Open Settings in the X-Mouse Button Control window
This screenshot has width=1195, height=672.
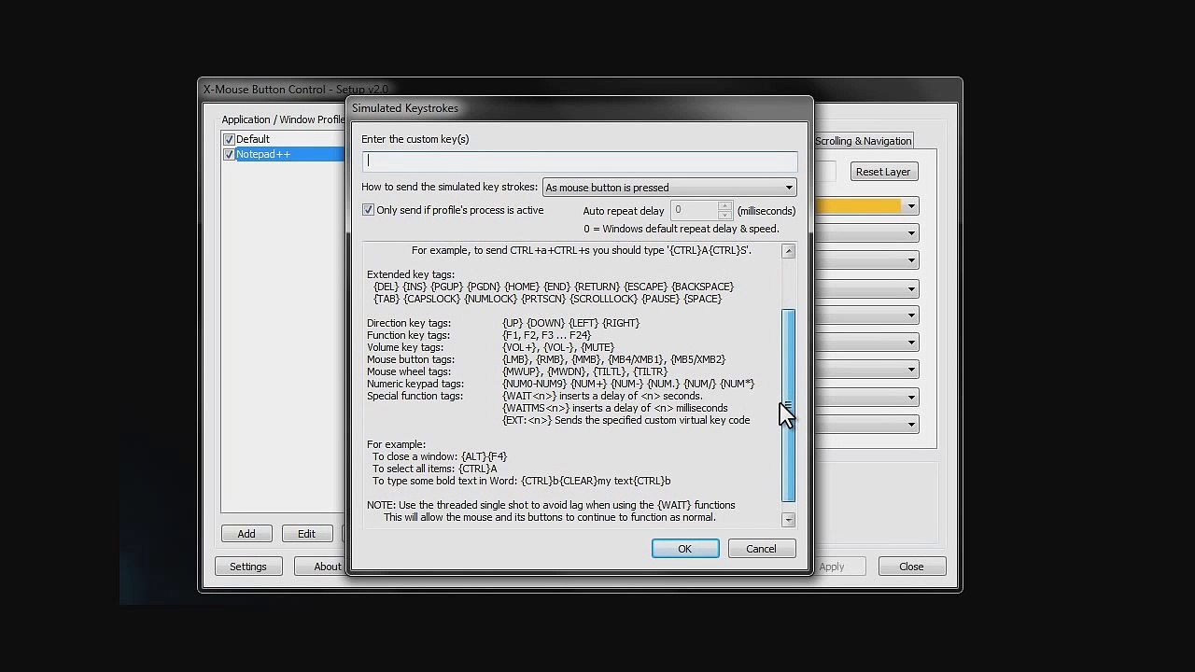[248, 567]
